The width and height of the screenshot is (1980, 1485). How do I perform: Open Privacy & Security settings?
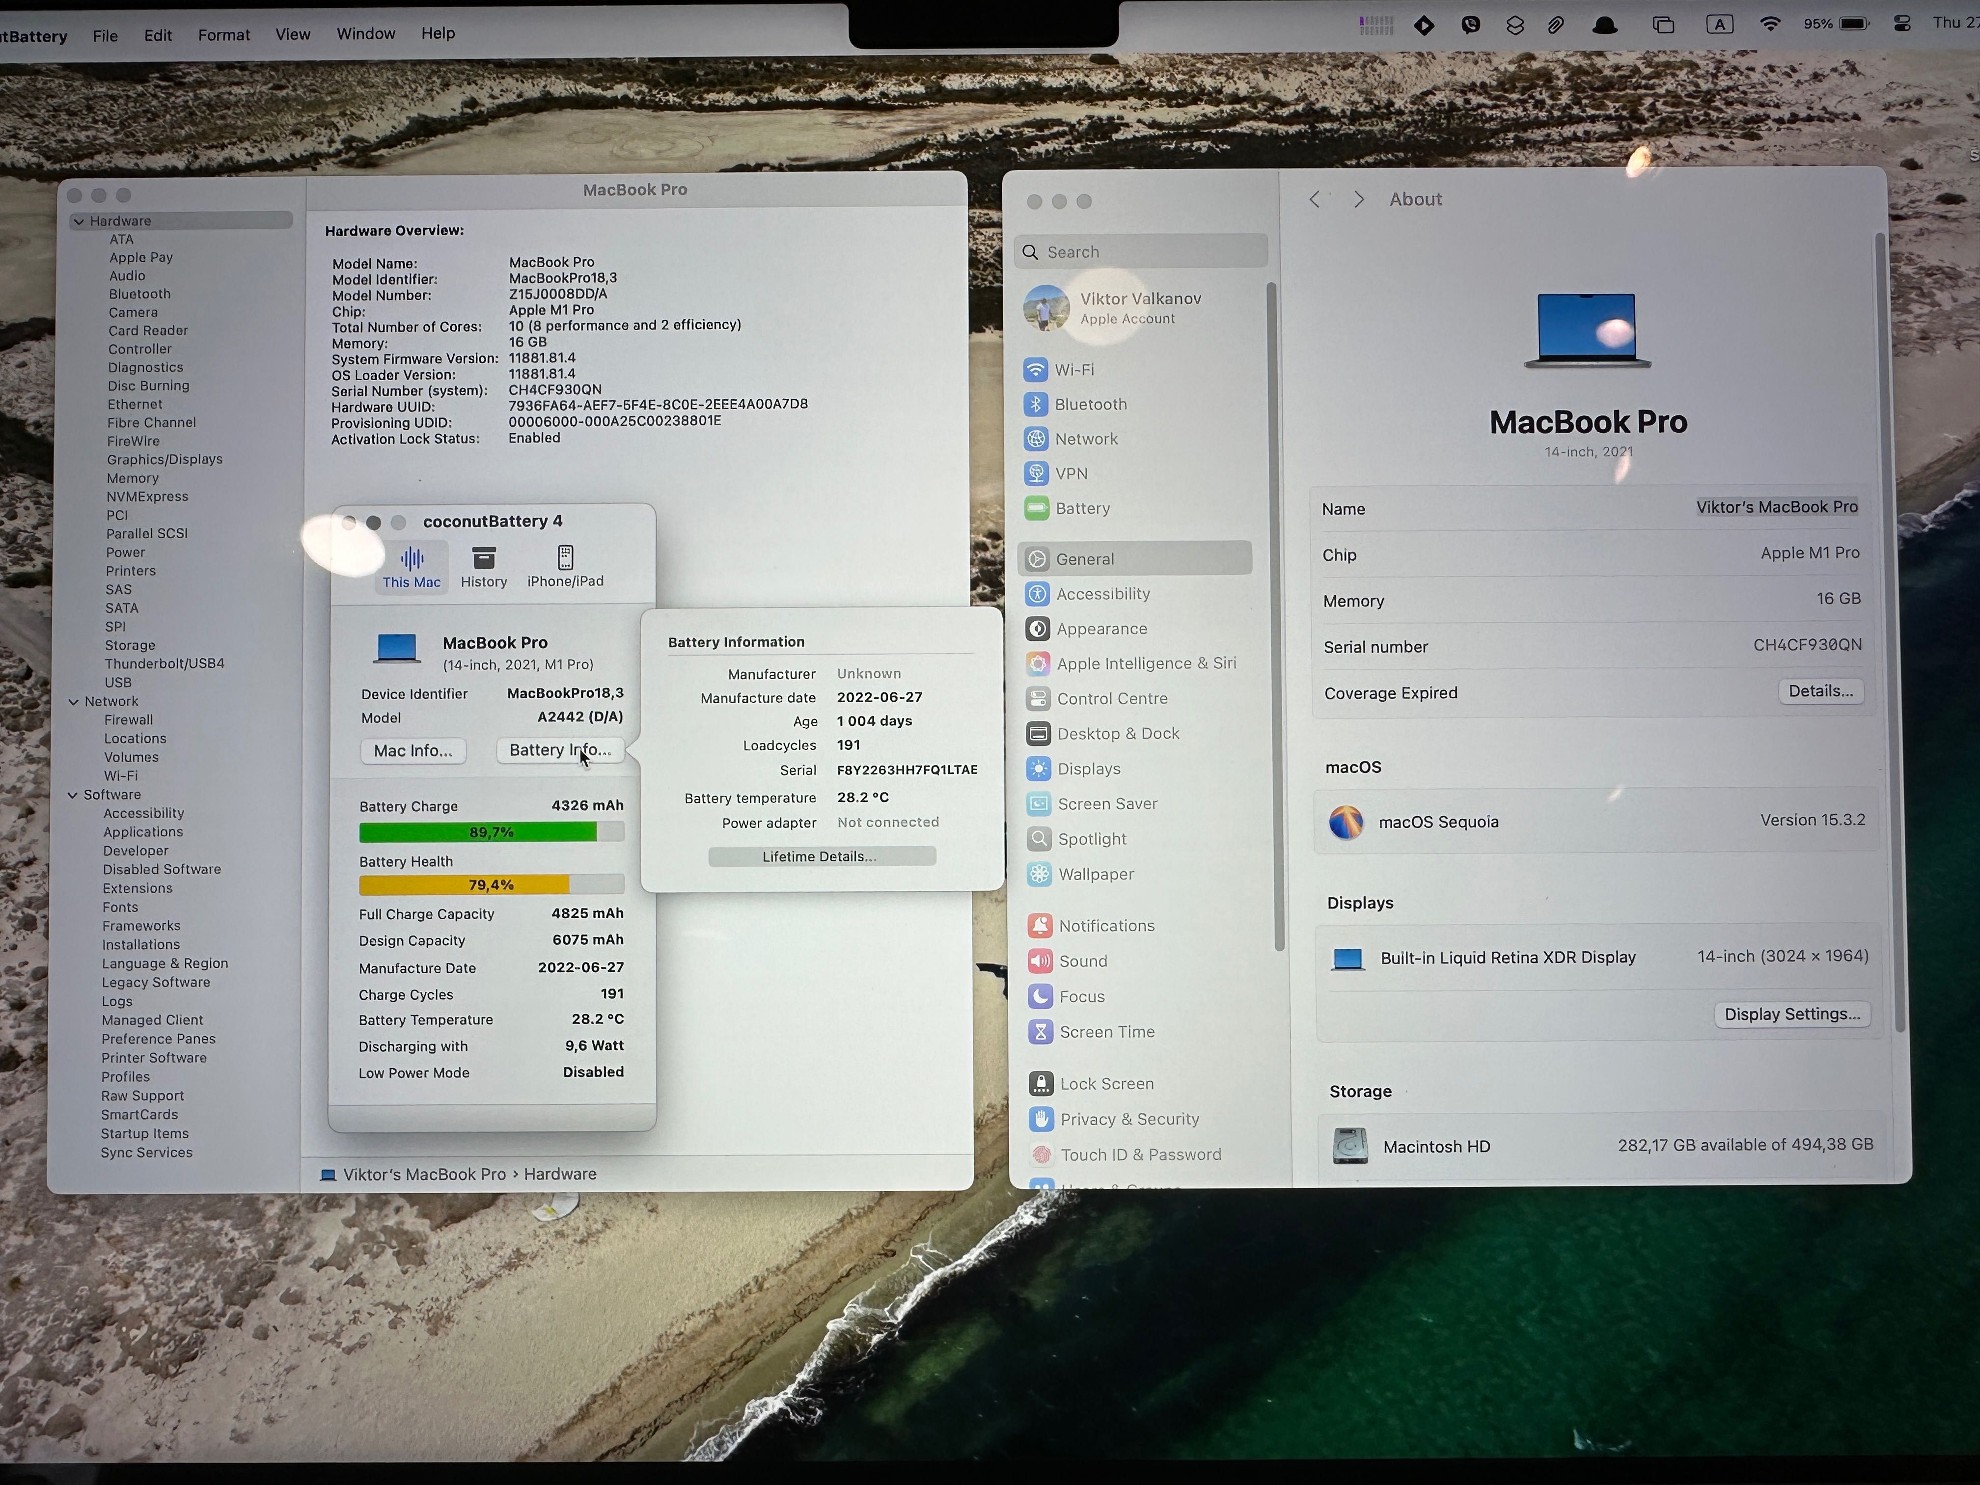[x=1115, y=1119]
